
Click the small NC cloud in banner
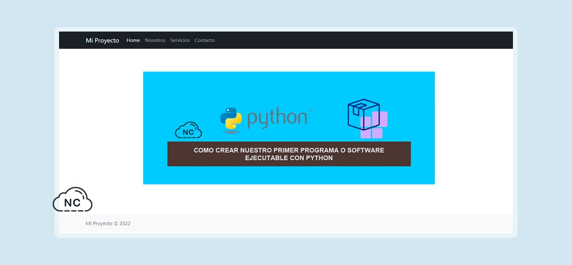click(188, 130)
